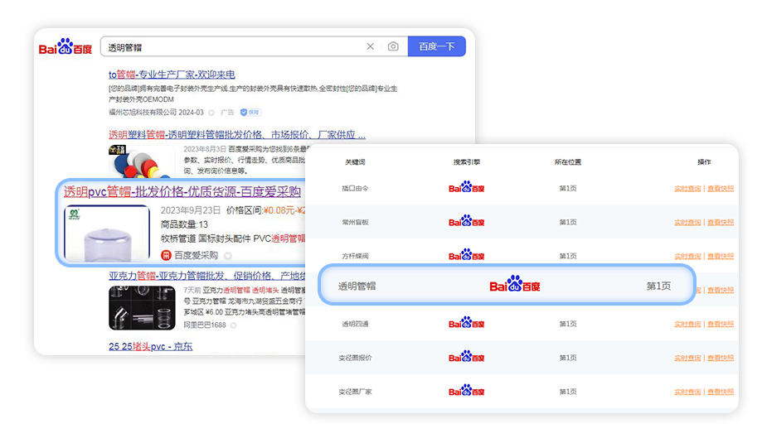Click the large Baidu logo in 透明管帽 row
The width and height of the screenshot is (767, 443).
click(515, 284)
